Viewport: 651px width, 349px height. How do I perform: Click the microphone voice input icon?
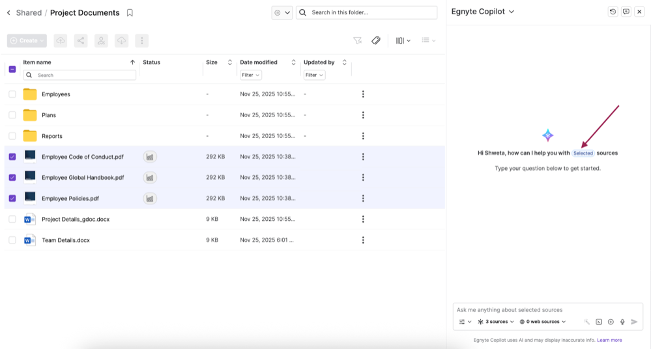coord(622,322)
